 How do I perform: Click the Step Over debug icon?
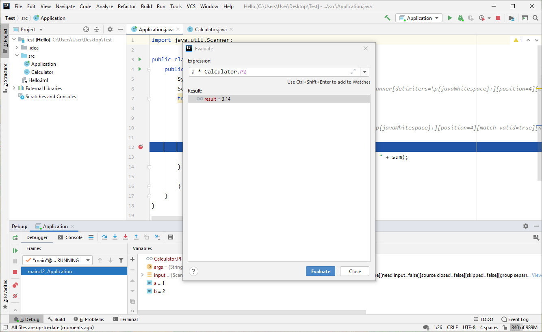(104, 237)
